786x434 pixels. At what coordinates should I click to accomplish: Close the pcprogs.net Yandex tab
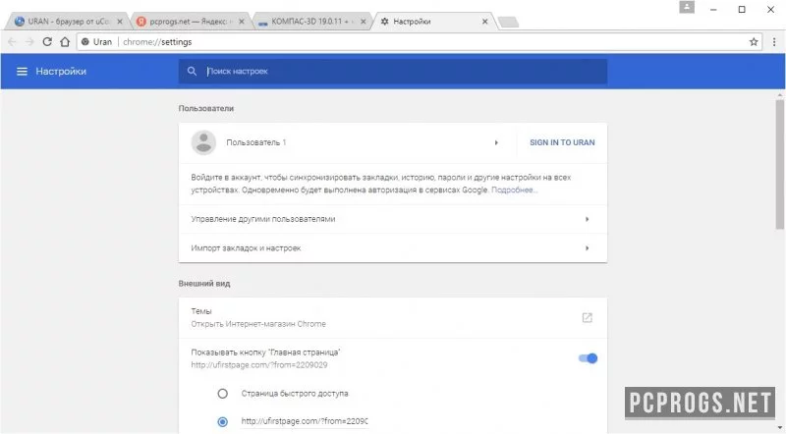241,22
